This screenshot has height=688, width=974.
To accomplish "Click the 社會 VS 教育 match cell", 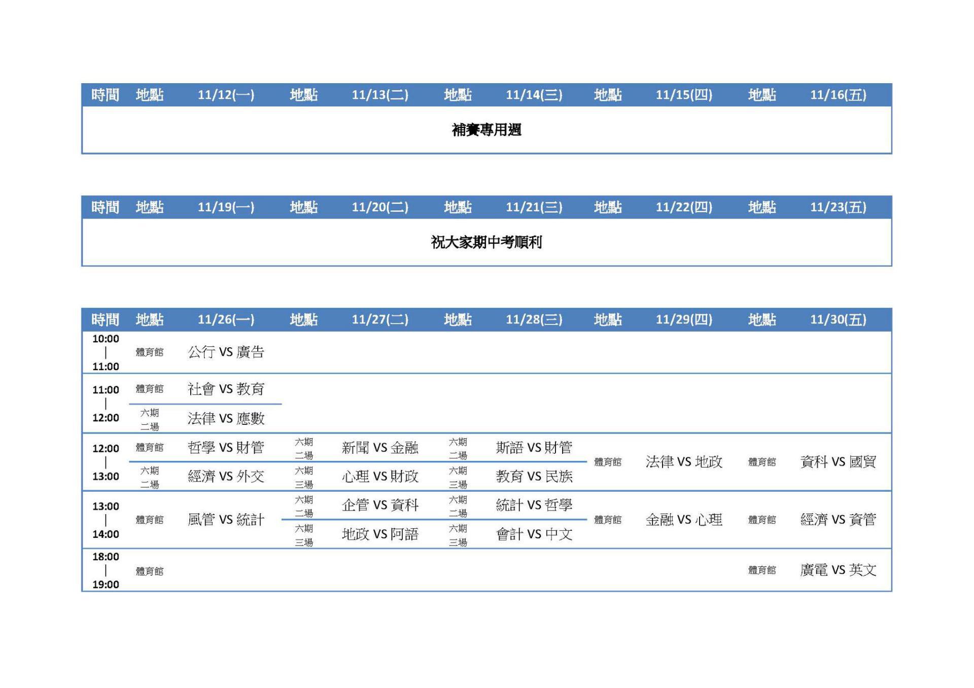I will tap(226, 389).
